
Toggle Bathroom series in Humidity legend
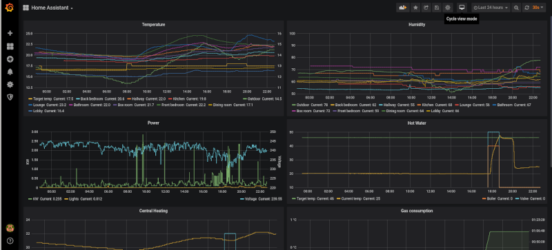click(x=506, y=105)
